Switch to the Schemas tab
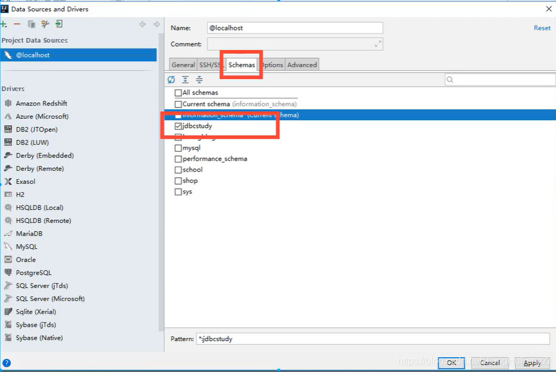The width and height of the screenshot is (556, 372). click(x=241, y=65)
